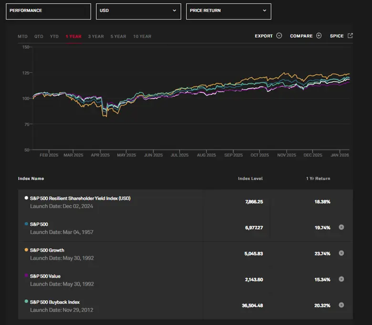The width and height of the screenshot is (372, 325).
Task: Open the USD currency dropdown
Action: (138, 11)
